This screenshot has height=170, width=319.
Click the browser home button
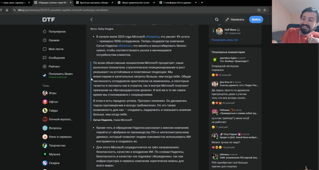7,10
